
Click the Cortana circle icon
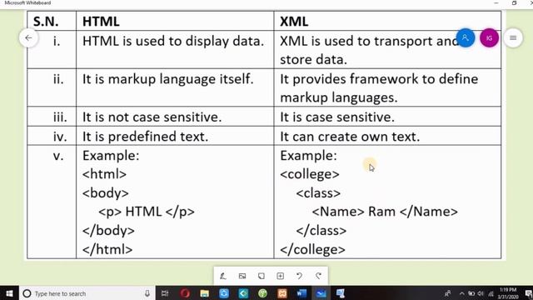click(27, 293)
